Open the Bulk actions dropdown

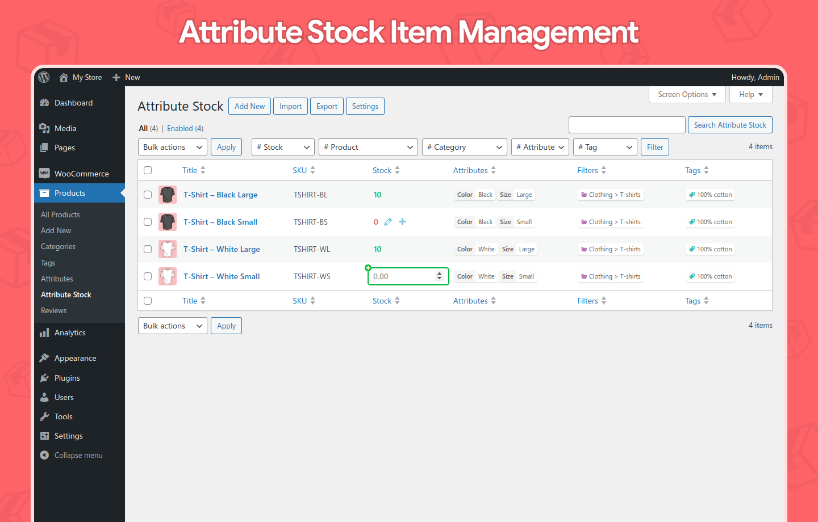point(172,146)
